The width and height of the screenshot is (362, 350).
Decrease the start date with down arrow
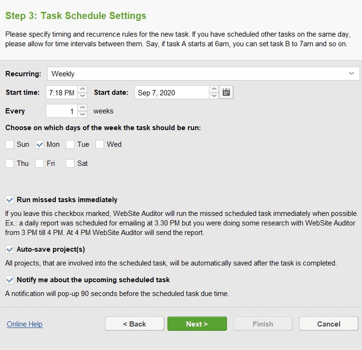click(214, 96)
